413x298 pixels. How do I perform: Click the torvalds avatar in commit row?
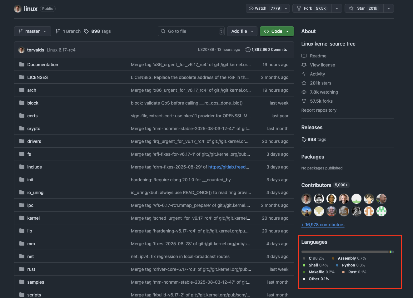point(22,50)
